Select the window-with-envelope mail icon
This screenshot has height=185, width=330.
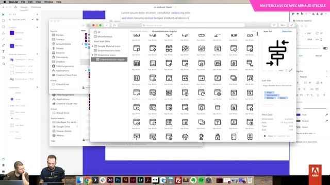218,63
